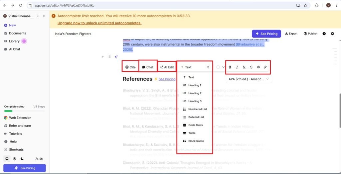This screenshot has width=341, height=174.
Task: Underline the selected text
Action: tap(244, 67)
